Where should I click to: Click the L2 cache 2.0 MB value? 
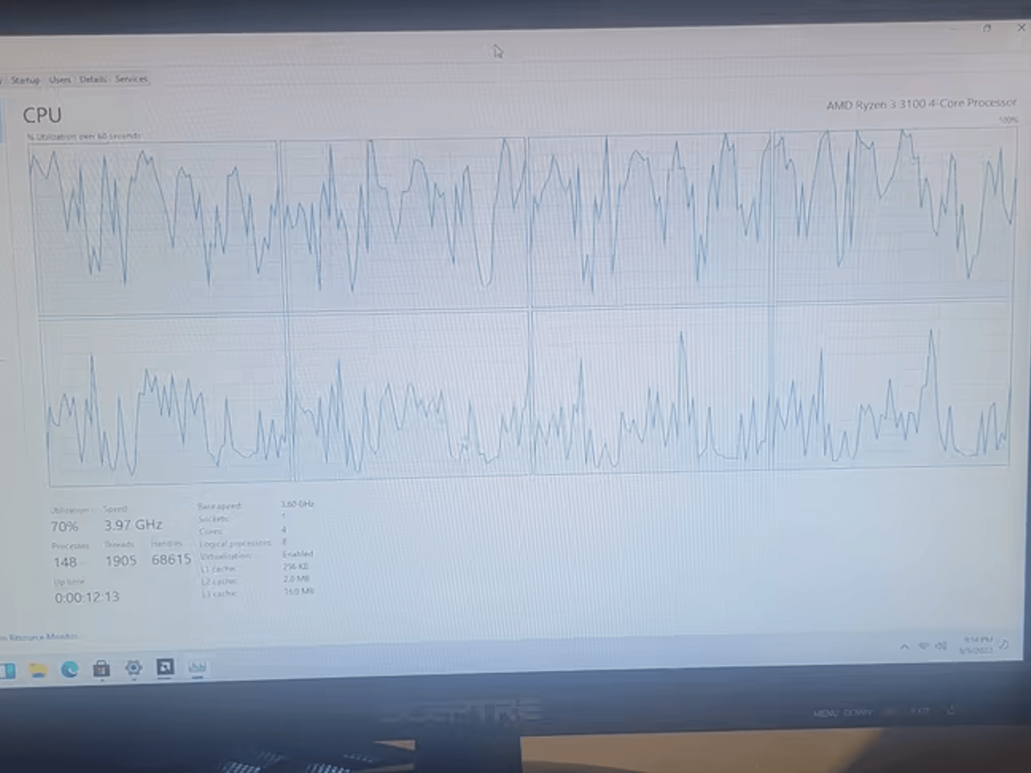[296, 579]
